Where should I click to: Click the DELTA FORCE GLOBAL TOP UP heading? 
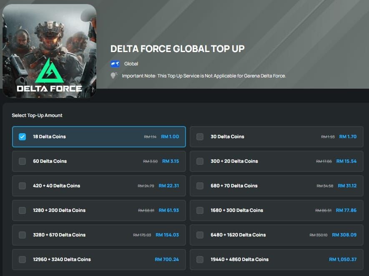coord(177,48)
